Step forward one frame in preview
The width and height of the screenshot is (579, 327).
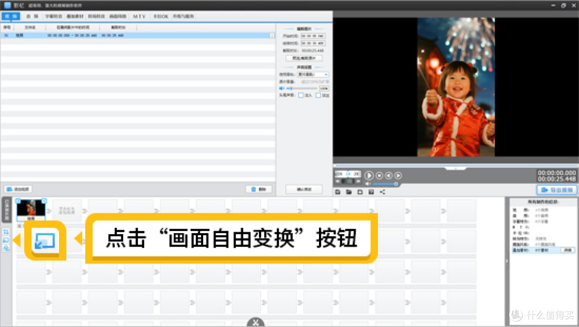pyautogui.click(x=398, y=176)
